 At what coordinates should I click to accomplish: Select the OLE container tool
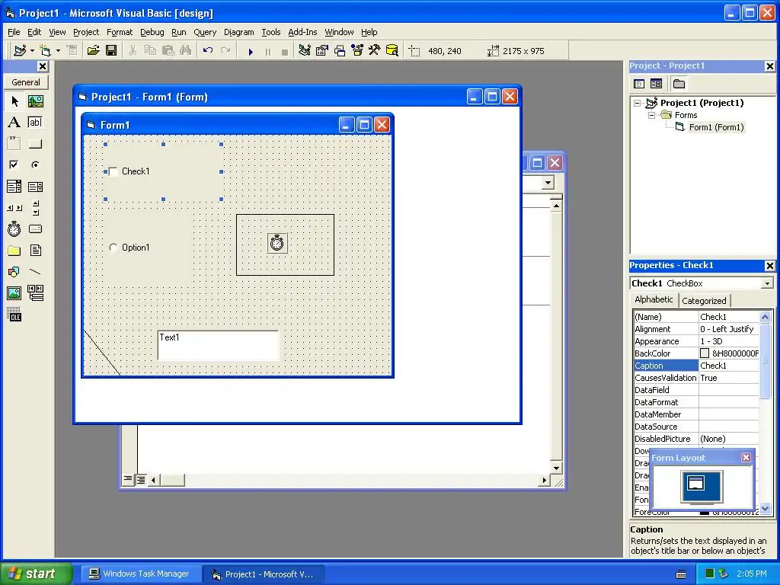click(14, 315)
